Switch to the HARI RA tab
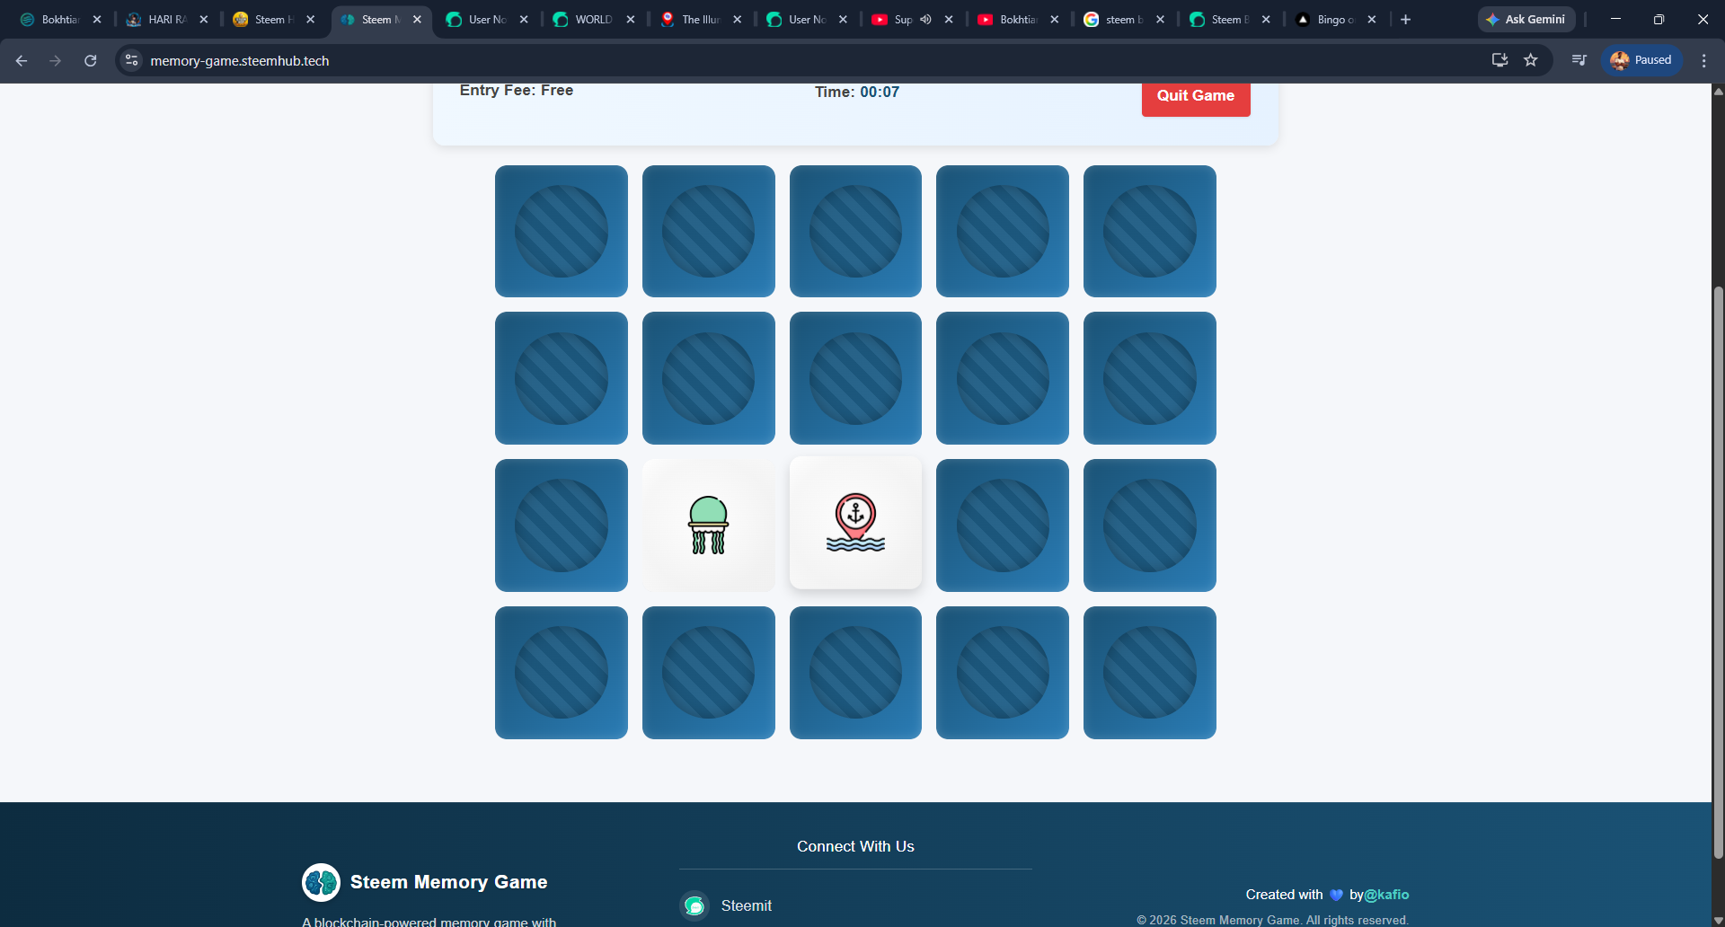 pos(167,19)
